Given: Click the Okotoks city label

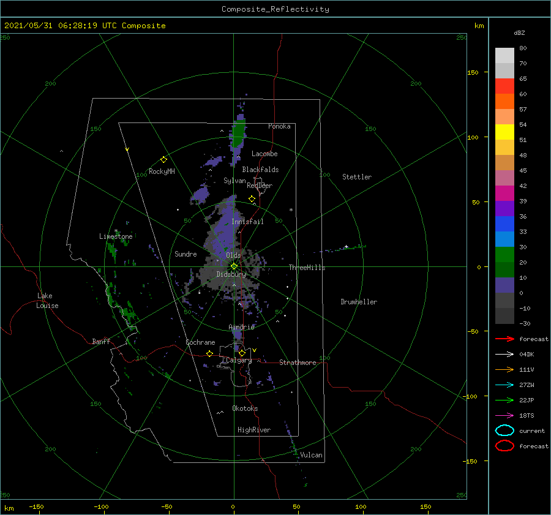Looking at the screenshot, I should [x=245, y=408].
